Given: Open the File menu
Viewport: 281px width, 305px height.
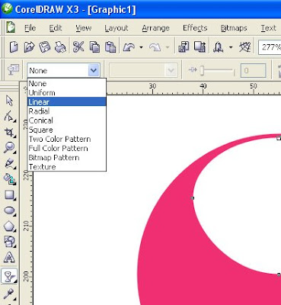Looking at the screenshot, I should pos(30,28).
